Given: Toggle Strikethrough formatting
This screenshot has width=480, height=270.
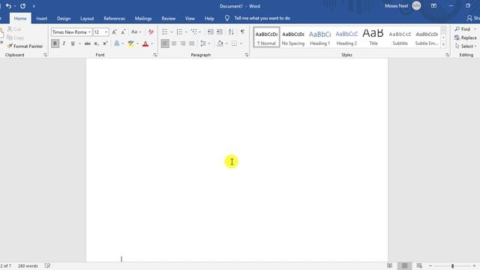Looking at the screenshot, I should pyautogui.click(x=88, y=43).
